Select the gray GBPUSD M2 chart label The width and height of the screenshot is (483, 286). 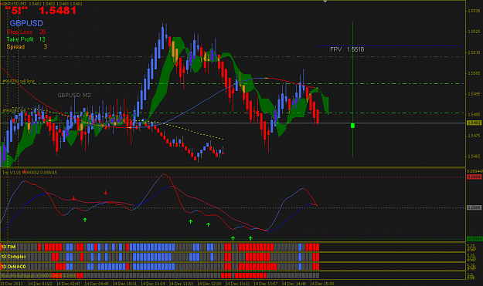(74, 96)
